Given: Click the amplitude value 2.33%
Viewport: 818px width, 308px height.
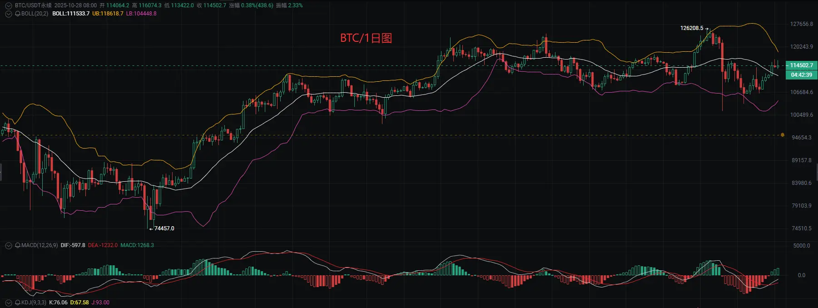Looking at the screenshot, I should click(x=295, y=5).
